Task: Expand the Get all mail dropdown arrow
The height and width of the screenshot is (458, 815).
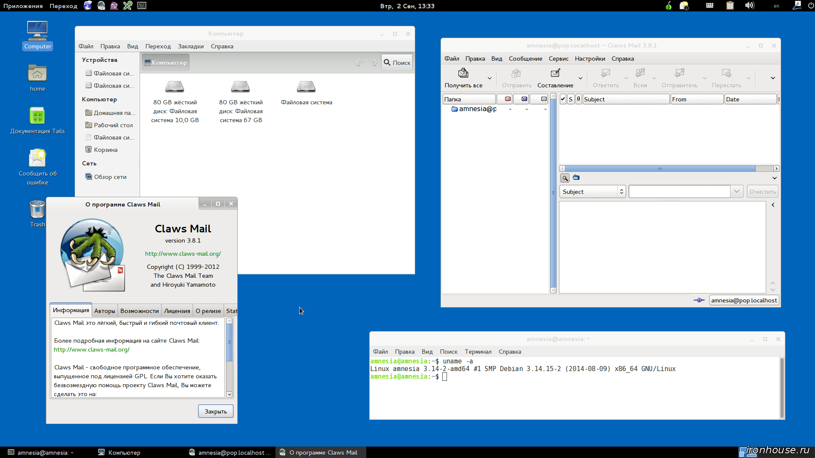Action: pyautogui.click(x=489, y=78)
